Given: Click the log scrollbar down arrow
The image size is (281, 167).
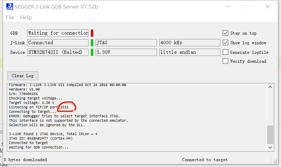Looking at the screenshot, I should 270,147.
